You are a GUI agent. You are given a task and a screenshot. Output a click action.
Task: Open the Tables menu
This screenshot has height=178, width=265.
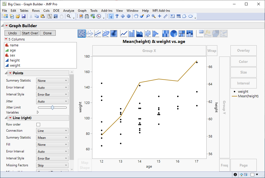point(24,11)
